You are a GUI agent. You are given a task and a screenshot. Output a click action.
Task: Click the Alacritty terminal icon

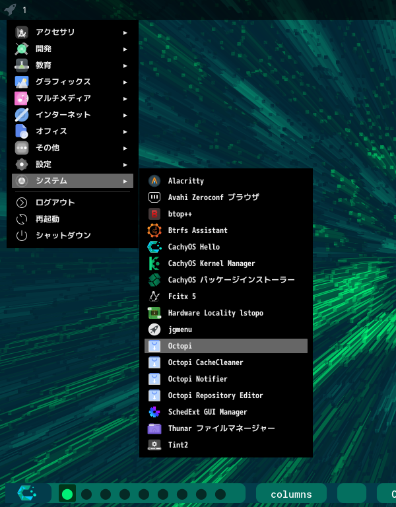point(154,181)
